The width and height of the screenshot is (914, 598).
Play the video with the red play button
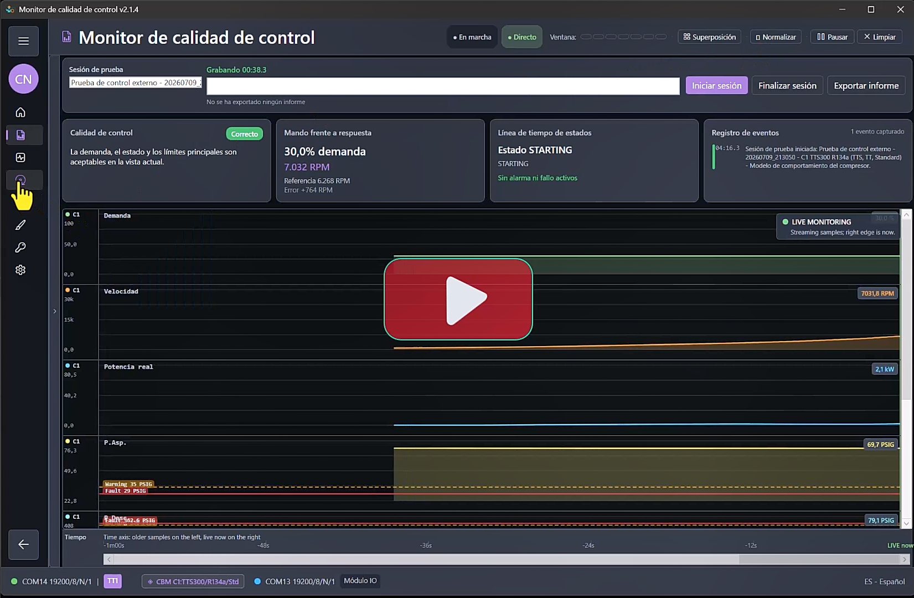tap(458, 299)
